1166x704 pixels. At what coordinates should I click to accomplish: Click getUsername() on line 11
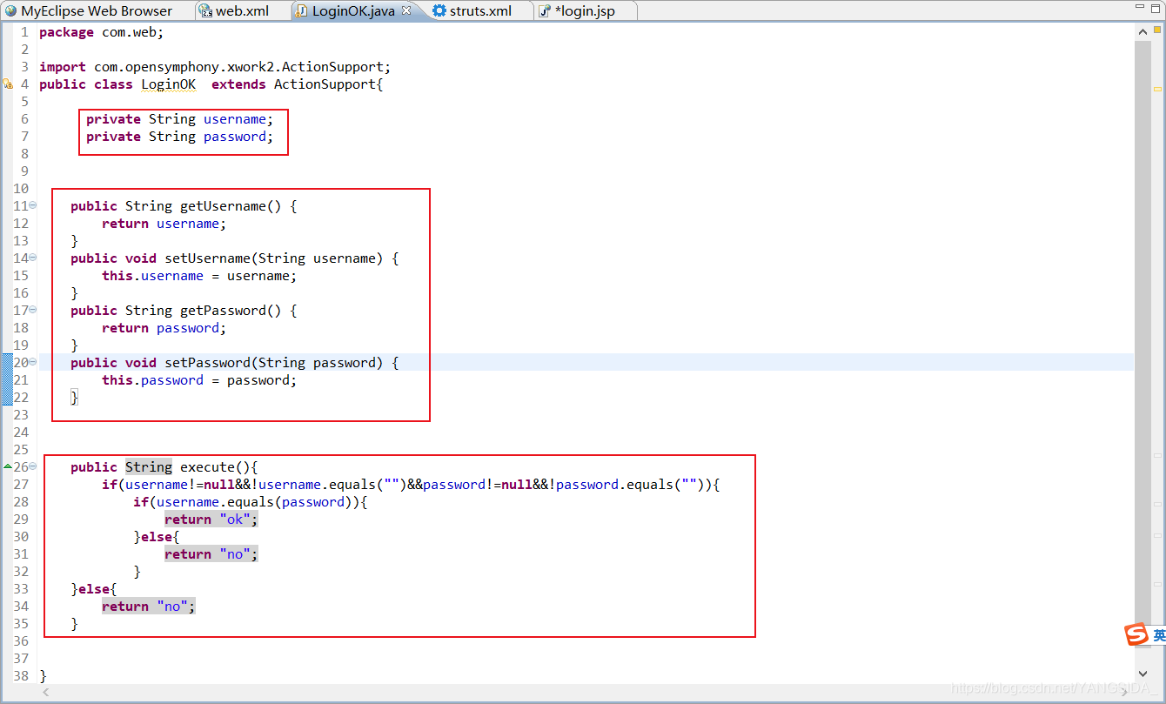pos(231,206)
